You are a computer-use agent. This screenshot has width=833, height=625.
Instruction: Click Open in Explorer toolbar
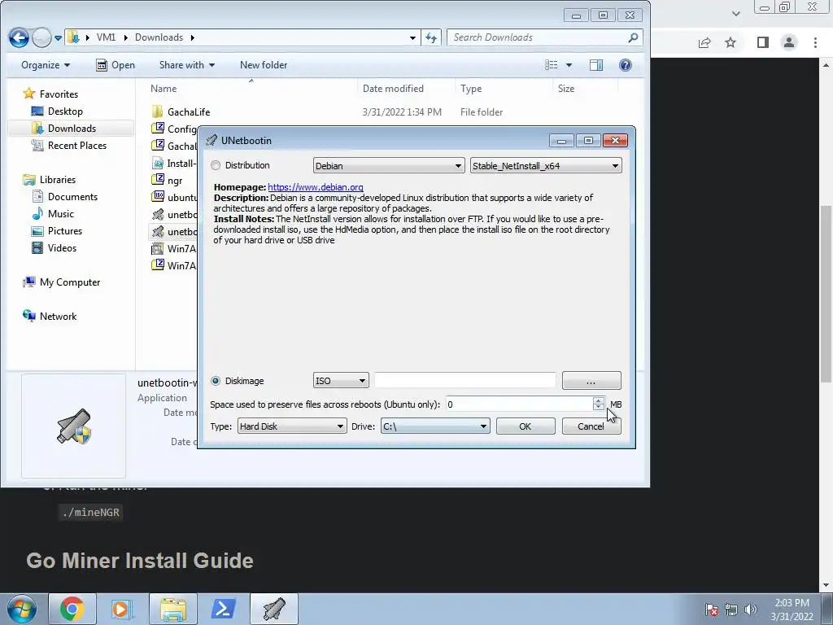click(x=116, y=65)
